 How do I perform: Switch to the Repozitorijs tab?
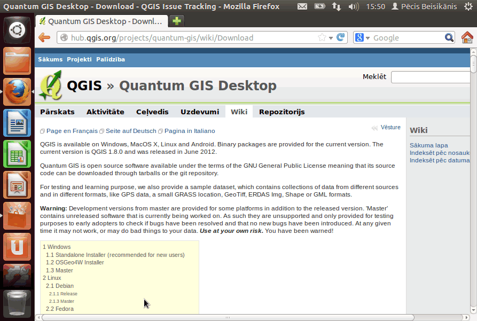point(281,112)
